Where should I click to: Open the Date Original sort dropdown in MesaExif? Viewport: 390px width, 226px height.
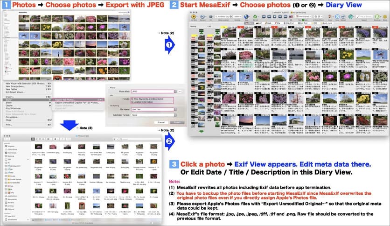point(303,16)
